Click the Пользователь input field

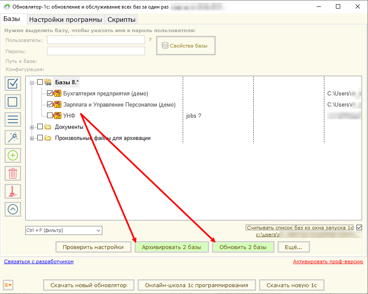[96, 40]
